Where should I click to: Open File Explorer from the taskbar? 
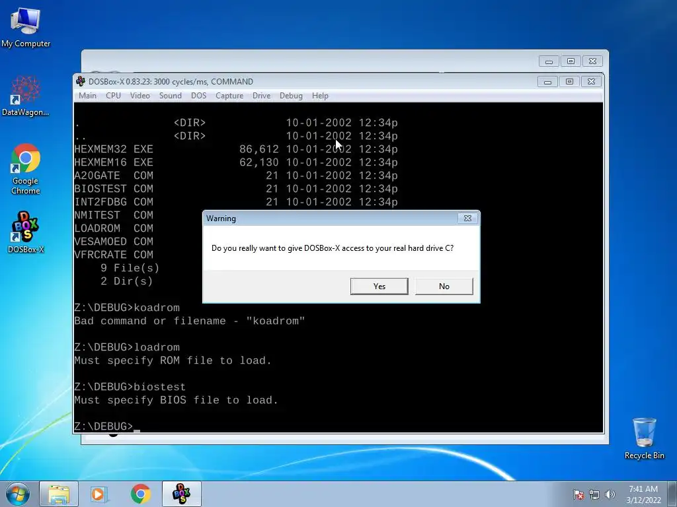[59, 494]
